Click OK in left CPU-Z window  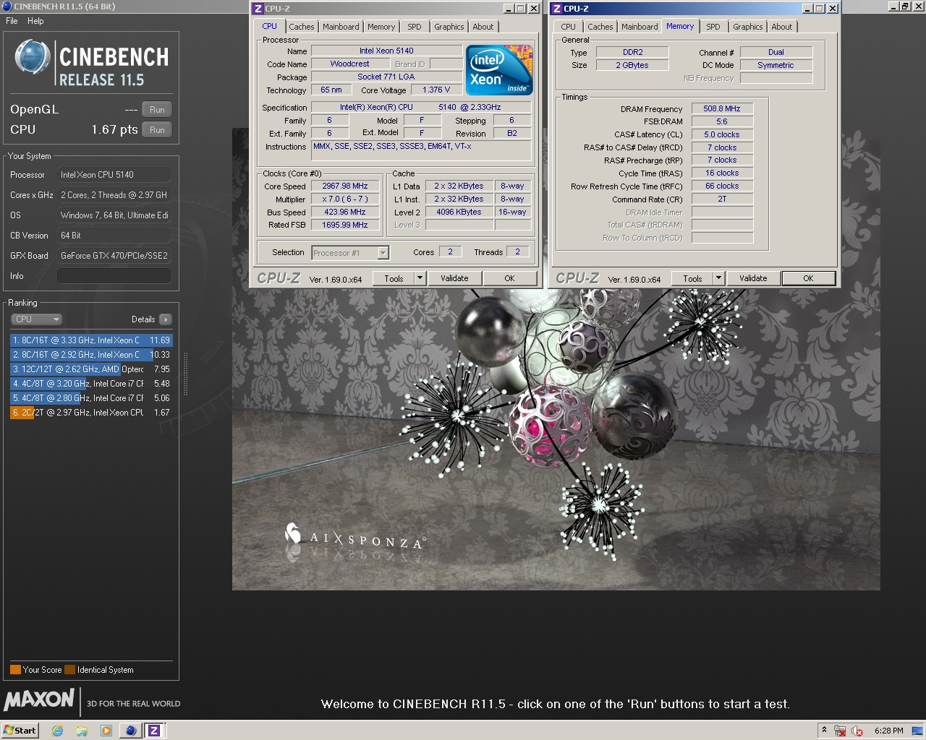coord(509,279)
